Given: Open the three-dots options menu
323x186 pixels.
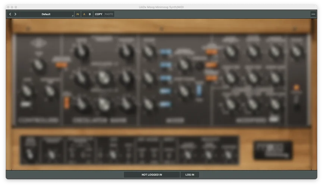Looking at the screenshot, I should coord(313,14).
